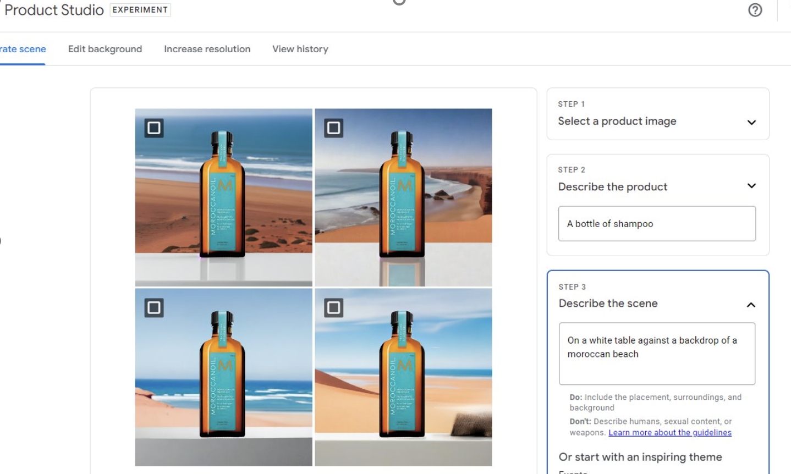The image size is (791, 474).
Task: Click the scene description text box
Action: [x=657, y=354]
